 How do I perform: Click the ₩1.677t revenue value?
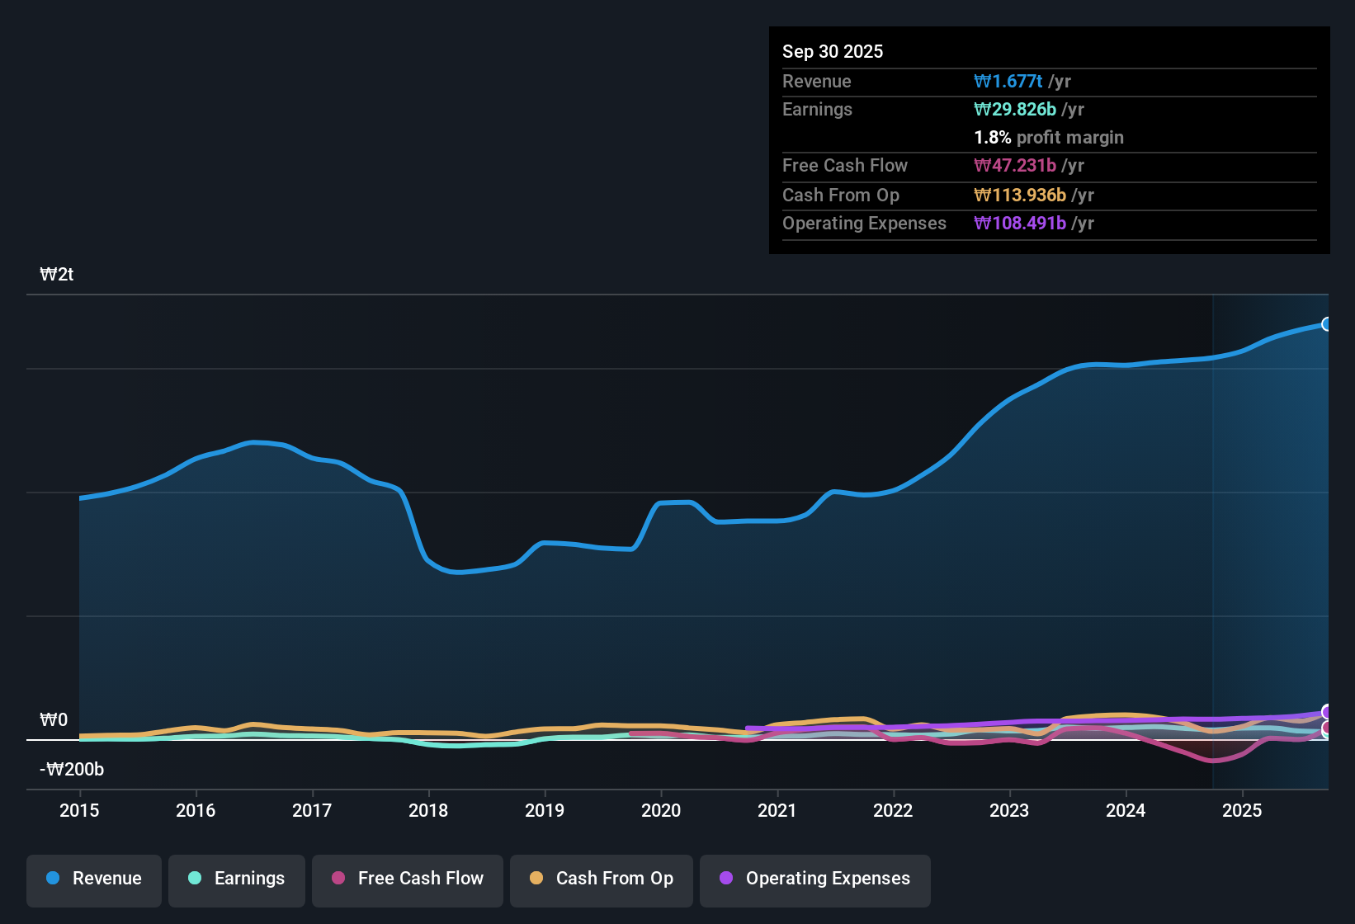[x=1008, y=81]
